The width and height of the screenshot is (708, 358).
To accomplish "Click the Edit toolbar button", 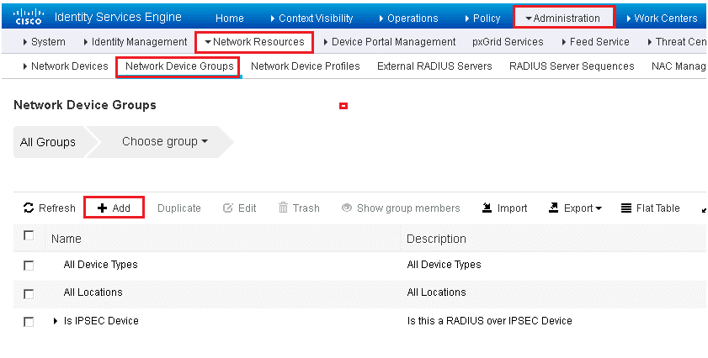I will coord(239,208).
